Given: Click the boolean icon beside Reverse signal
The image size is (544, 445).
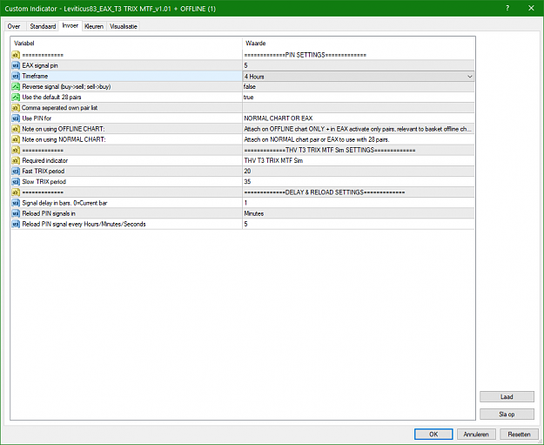Looking at the screenshot, I should point(16,87).
